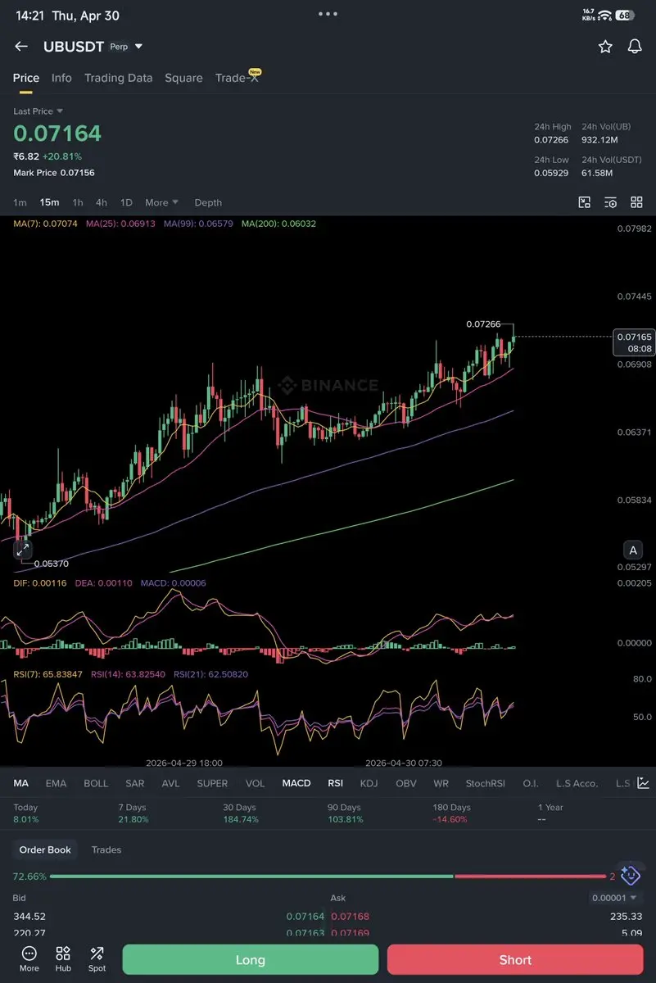Toggle the O.I. indicator

[532, 783]
